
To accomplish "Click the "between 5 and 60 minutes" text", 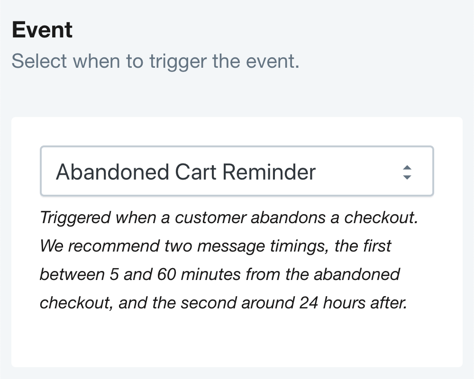I will pos(137,274).
